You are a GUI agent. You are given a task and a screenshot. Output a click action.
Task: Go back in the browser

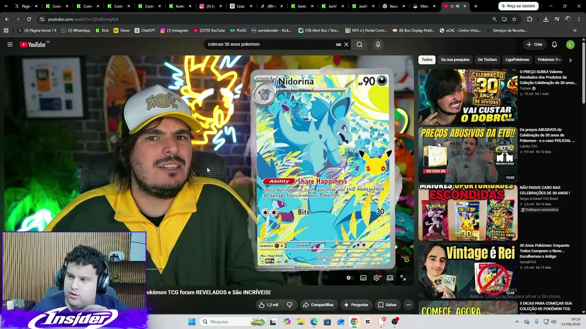[7, 19]
